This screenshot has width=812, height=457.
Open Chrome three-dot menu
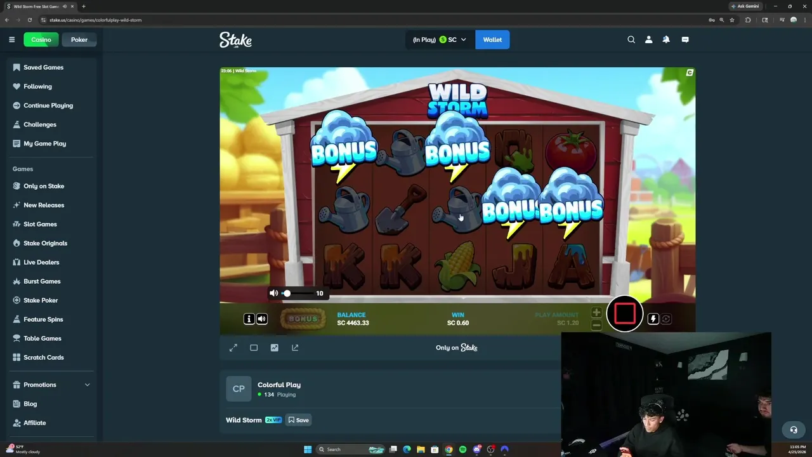[x=804, y=20]
